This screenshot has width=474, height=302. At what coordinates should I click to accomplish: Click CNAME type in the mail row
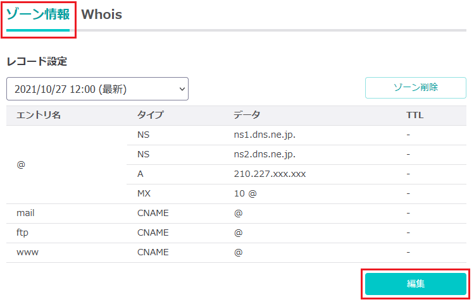coord(153,213)
